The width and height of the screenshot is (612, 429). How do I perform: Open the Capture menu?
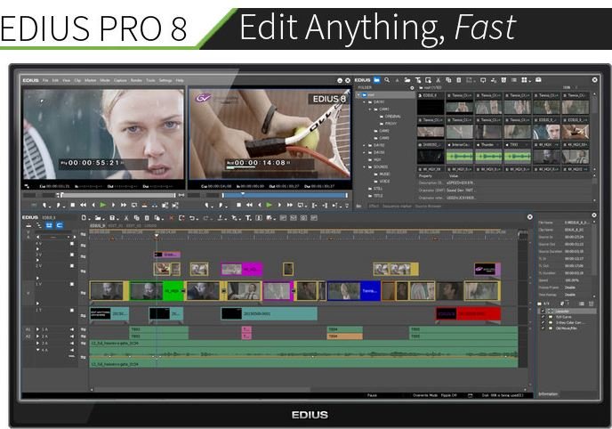click(120, 80)
